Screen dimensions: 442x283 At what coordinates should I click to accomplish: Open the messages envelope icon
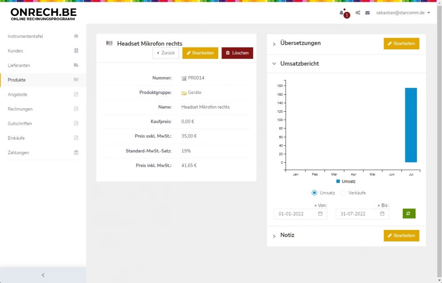(x=367, y=13)
